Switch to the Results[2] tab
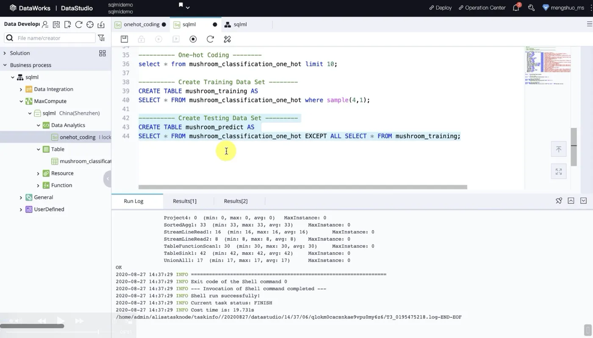This screenshot has width=593, height=338. pos(236,201)
